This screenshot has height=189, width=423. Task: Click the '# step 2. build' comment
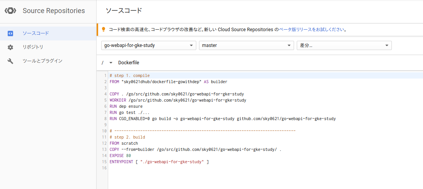point(127,137)
